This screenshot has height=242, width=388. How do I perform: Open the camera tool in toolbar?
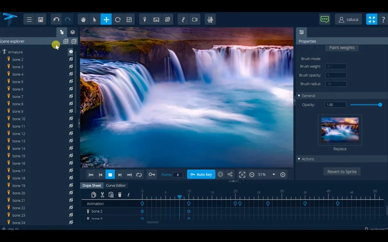tap(195, 20)
